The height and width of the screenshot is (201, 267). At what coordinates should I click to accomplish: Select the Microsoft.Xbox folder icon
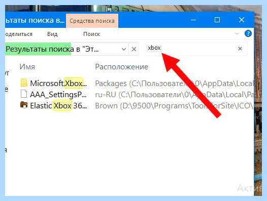point(24,83)
